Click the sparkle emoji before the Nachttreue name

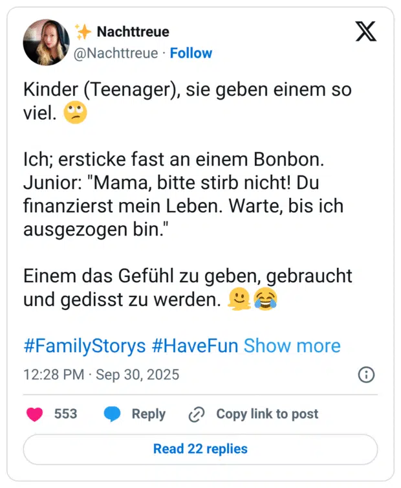[x=83, y=32]
